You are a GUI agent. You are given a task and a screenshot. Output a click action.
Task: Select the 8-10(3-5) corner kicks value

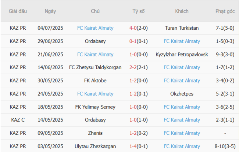pos(225,147)
